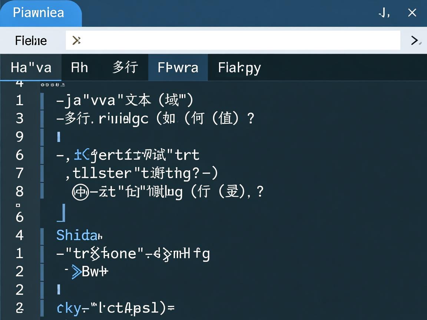Click the Piawniea window title tab
Screen dimensions: 427x320
(x=39, y=13)
